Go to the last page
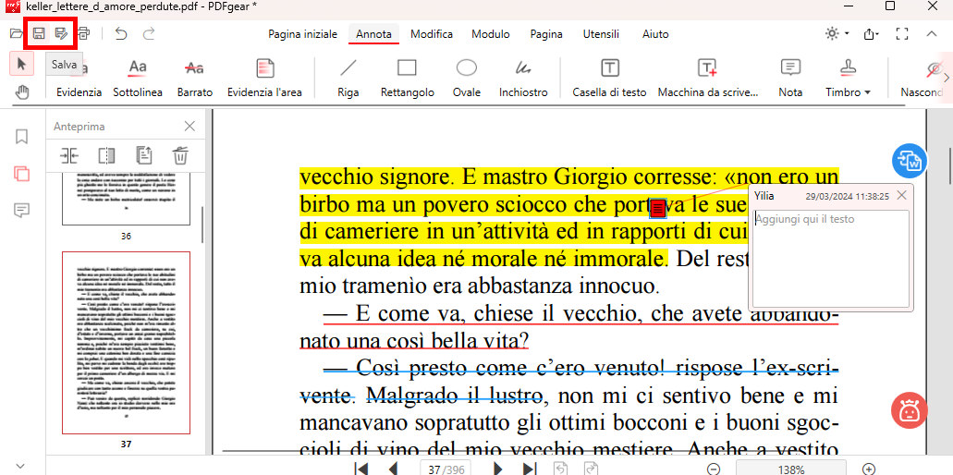This screenshot has width=953, height=475. [530, 469]
